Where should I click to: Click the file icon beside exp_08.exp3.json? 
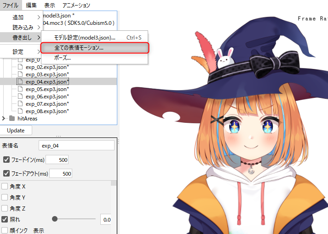point(20,111)
